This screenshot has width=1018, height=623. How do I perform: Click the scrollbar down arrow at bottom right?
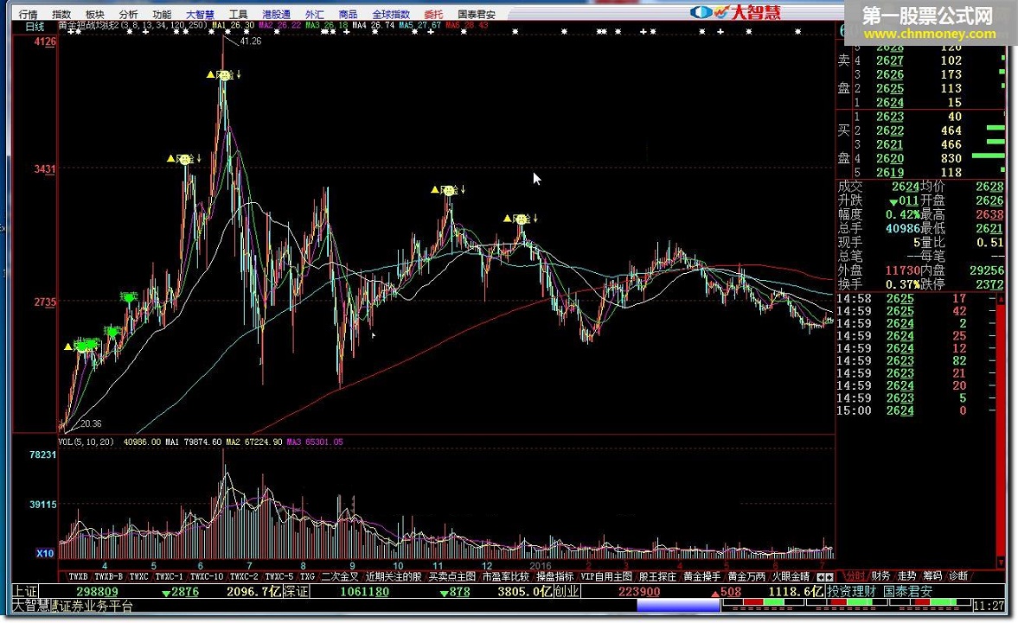tap(1001, 564)
